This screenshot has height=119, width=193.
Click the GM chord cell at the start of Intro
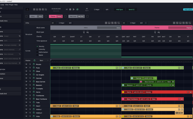[55, 37]
